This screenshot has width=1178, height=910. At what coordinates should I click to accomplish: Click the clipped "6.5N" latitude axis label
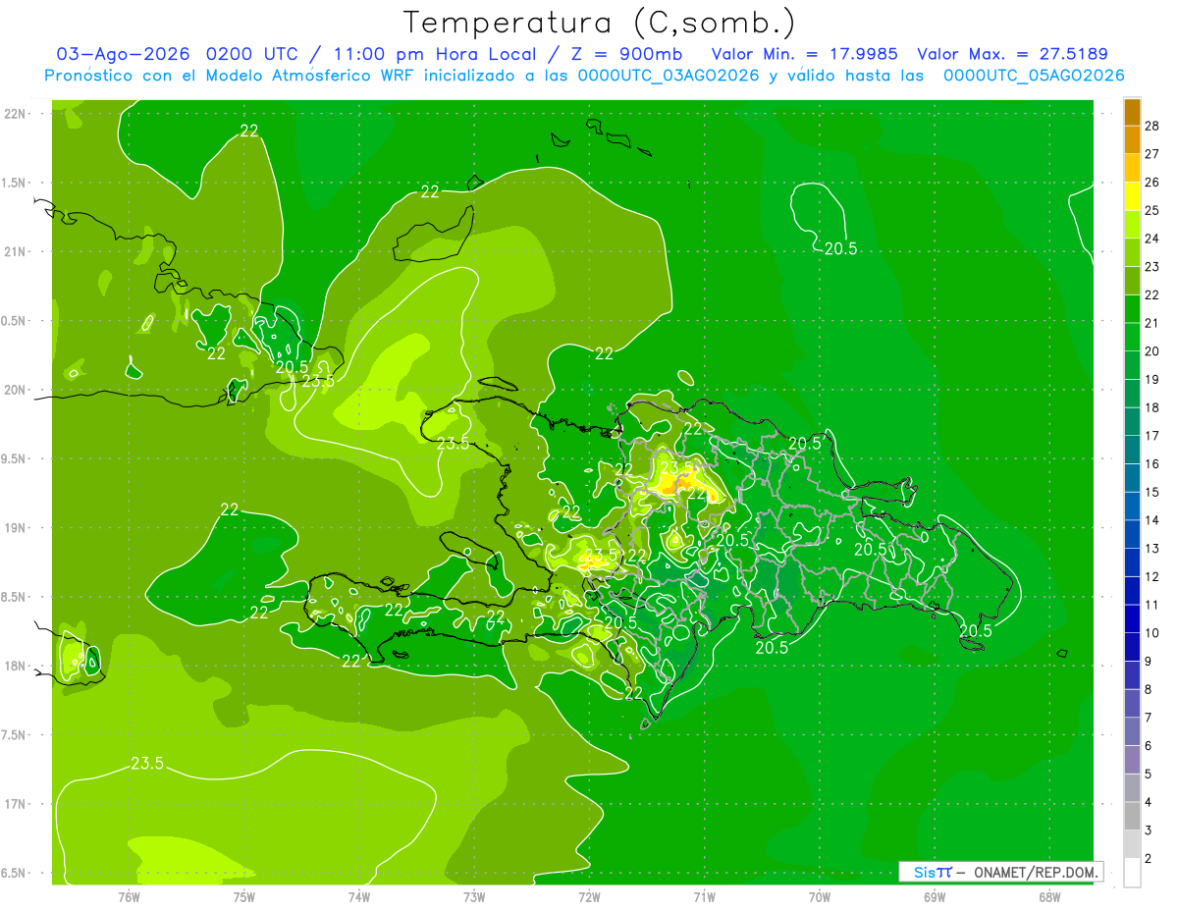coord(15,873)
